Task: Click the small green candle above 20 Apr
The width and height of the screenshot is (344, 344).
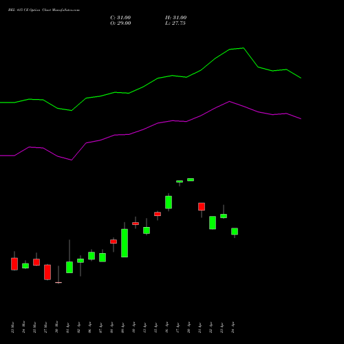Action: 191,180
